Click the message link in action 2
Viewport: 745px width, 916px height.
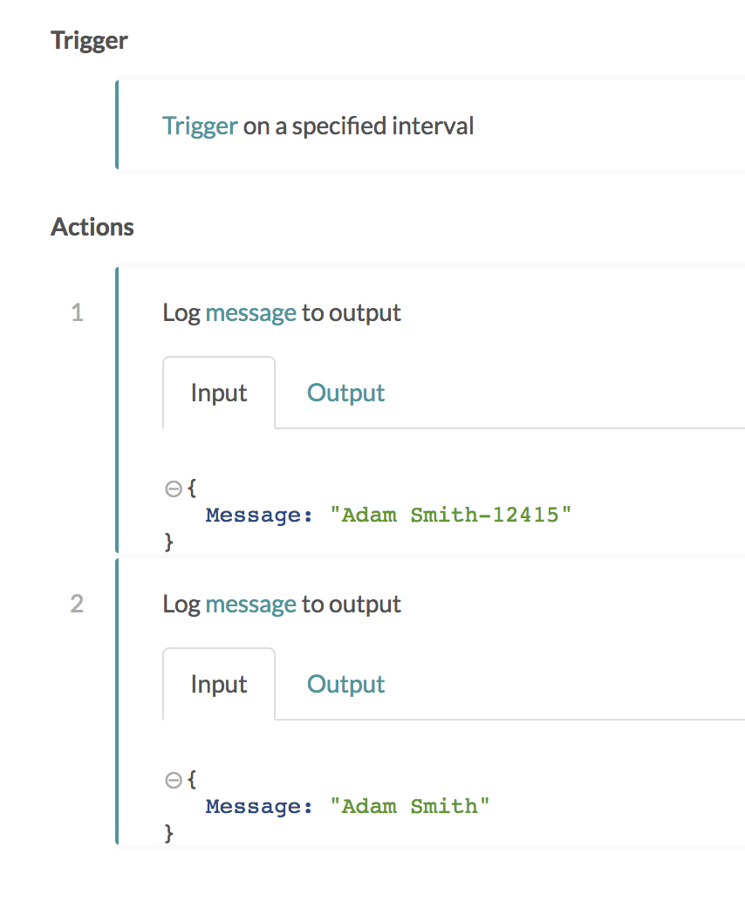pos(250,604)
